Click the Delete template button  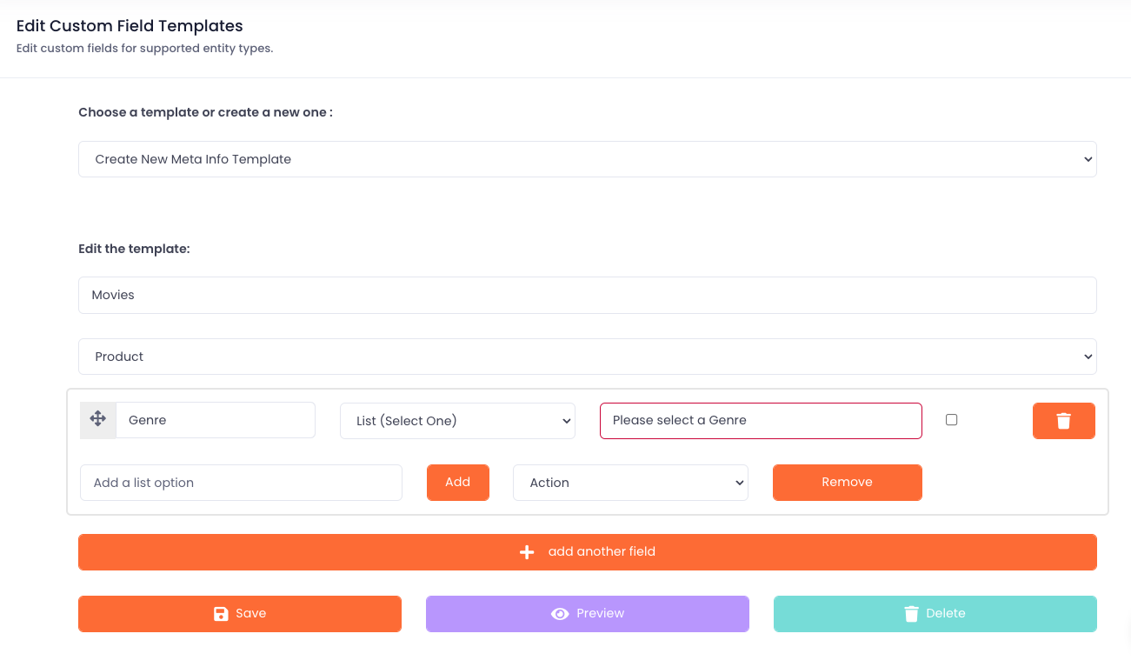[x=935, y=614]
